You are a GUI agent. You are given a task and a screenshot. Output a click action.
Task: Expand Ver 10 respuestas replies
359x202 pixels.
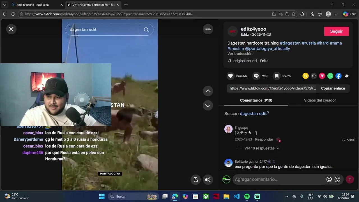click(x=262, y=148)
